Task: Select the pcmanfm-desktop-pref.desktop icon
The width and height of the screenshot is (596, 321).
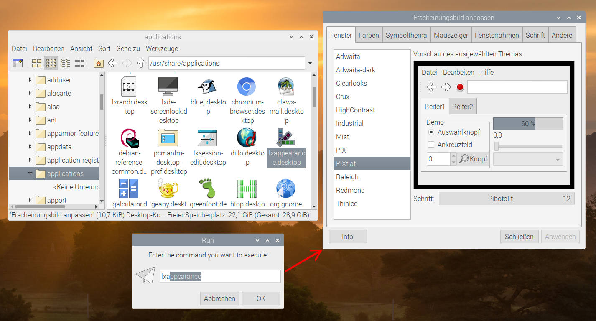Action: pos(168,138)
